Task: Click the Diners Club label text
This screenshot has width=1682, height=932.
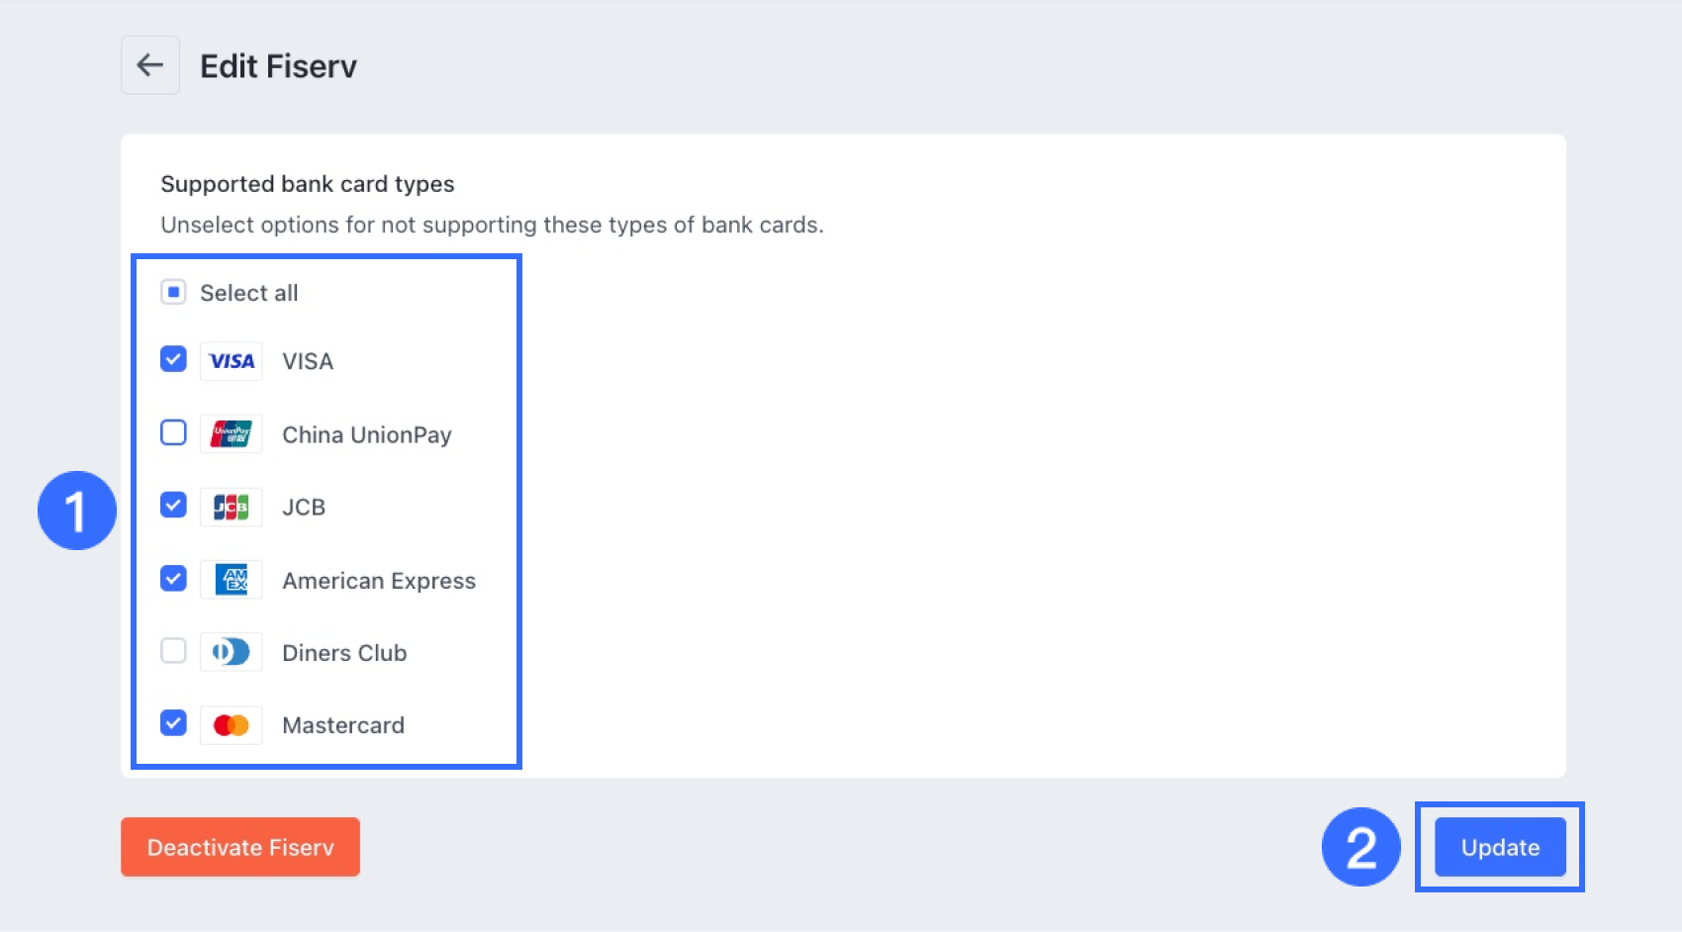Action: (344, 653)
